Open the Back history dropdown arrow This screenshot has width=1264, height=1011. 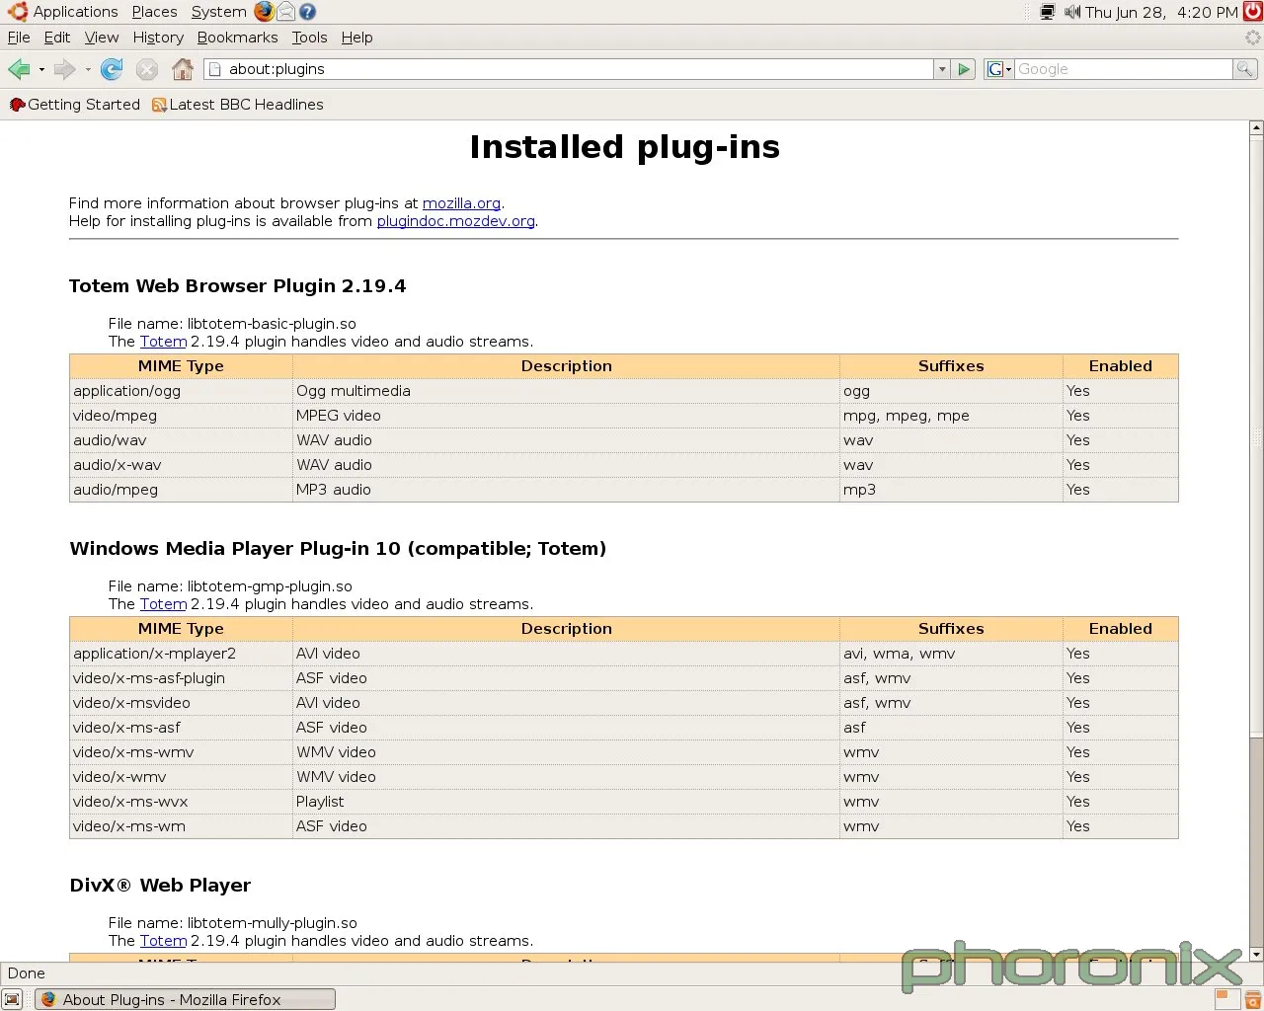click(x=41, y=69)
